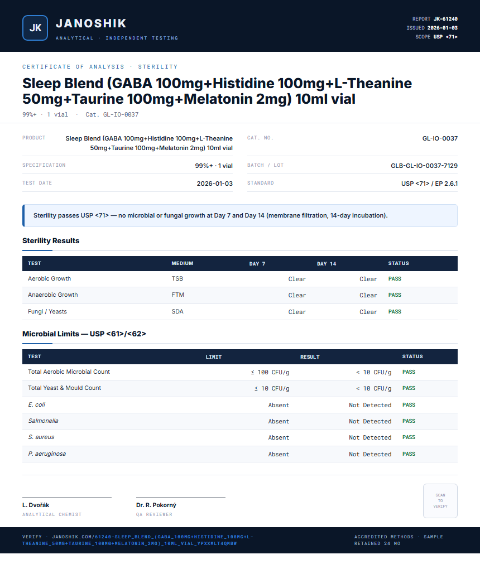Click the DAY 7 column header
Viewport: 480px width, 569px height.
coord(257,264)
